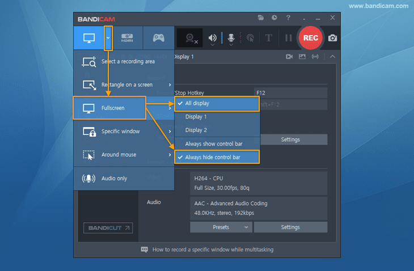Open the text overlay tool
The height and width of the screenshot is (271, 414).
(x=268, y=39)
